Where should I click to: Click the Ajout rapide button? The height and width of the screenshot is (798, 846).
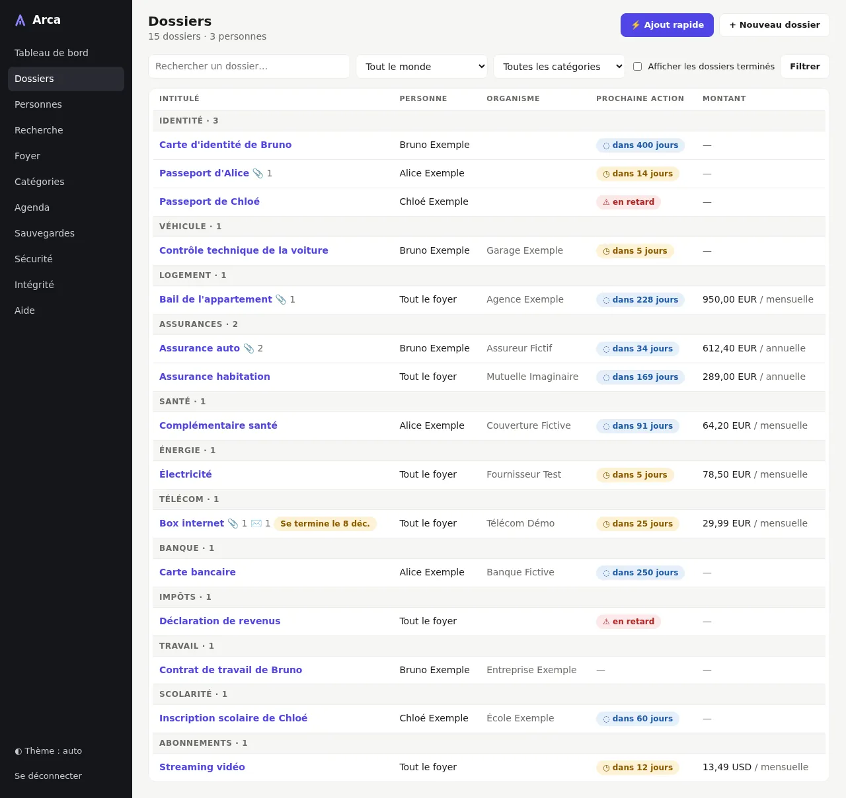point(667,25)
